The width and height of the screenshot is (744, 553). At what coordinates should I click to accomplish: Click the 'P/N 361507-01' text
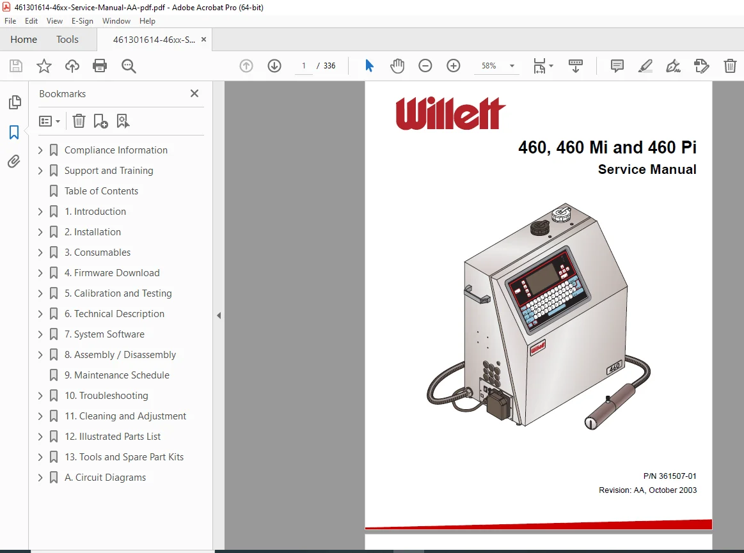click(x=670, y=476)
